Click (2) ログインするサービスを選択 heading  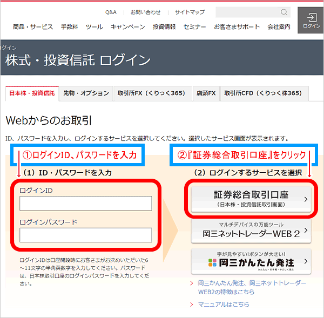pyautogui.click(x=248, y=173)
